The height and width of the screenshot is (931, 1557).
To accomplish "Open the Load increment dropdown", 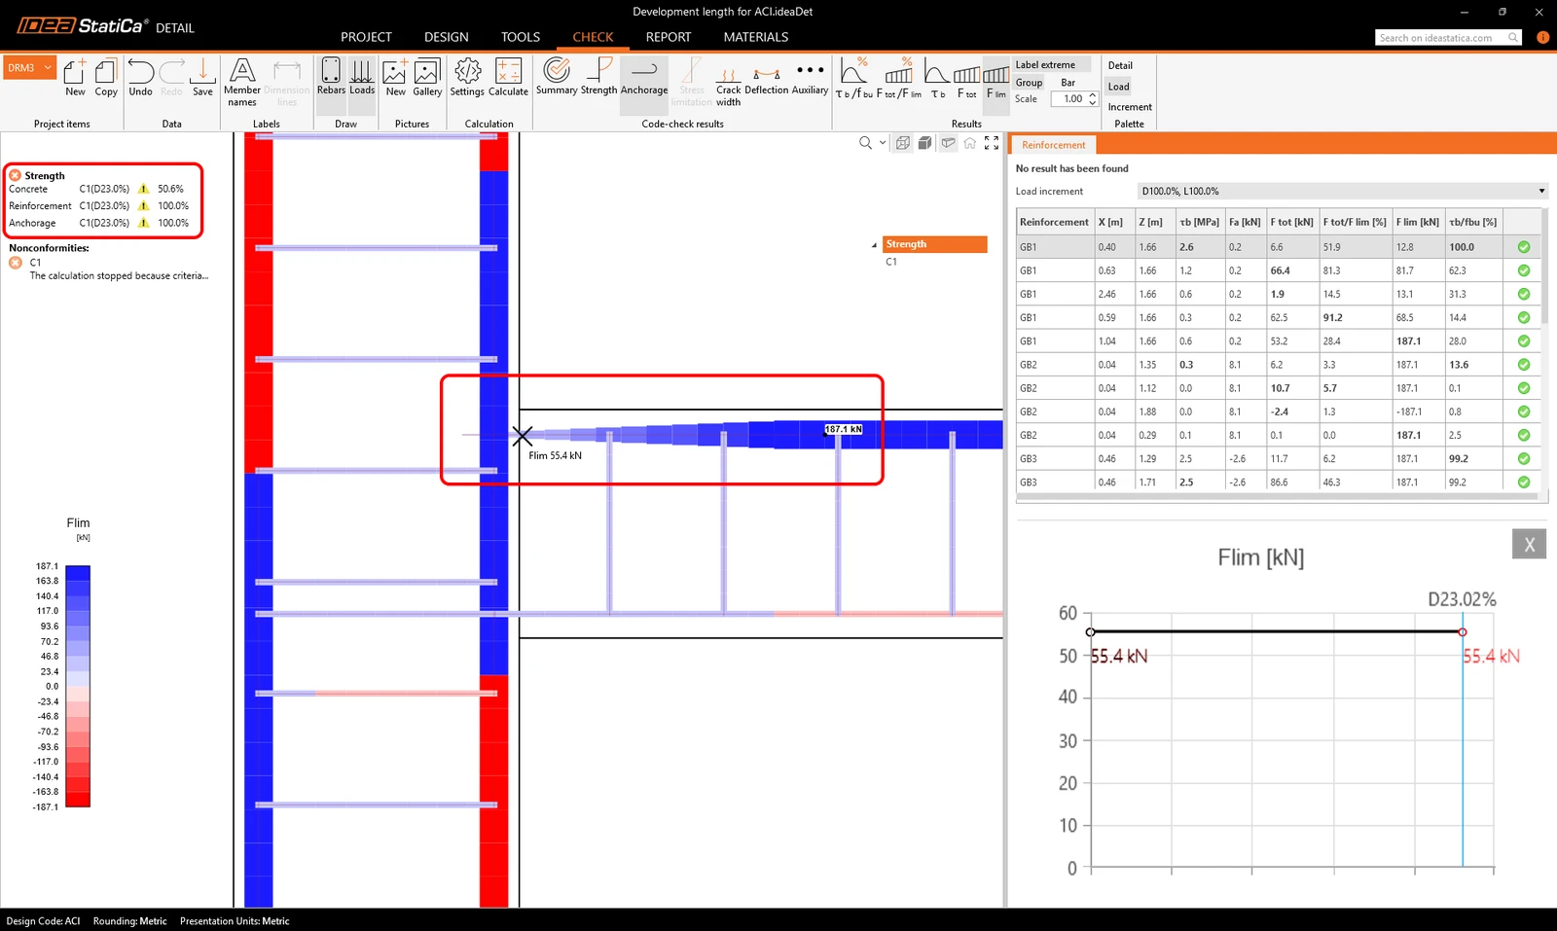I will pos(1343,191).
